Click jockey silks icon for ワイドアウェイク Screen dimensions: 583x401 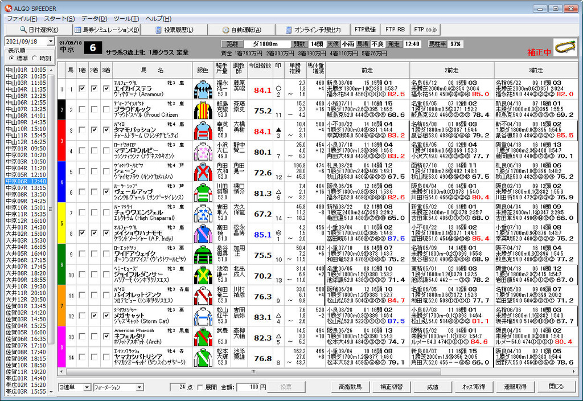click(203, 254)
